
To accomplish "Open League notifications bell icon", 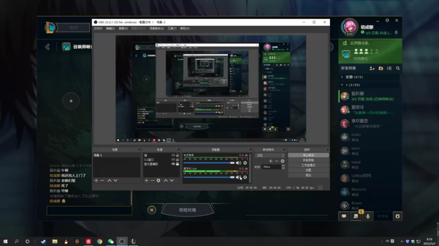I will (x=396, y=33).
